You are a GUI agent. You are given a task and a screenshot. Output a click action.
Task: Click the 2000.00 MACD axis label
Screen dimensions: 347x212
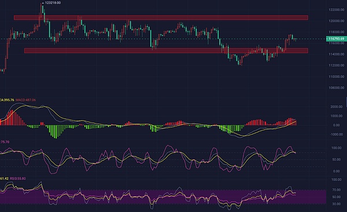click(337, 107)
